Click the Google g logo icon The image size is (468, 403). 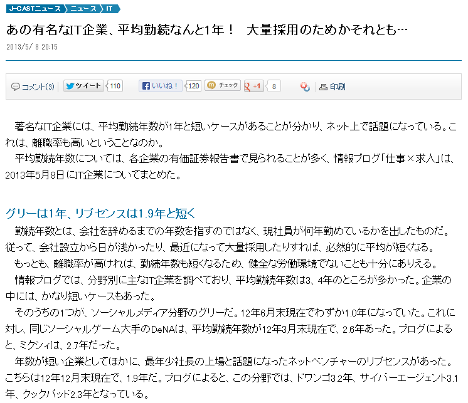(x=247, y=86)
